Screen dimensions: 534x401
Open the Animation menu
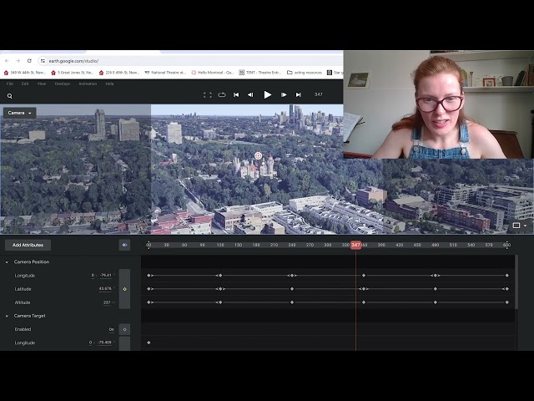pyautogui.click(x=88, y=84)
